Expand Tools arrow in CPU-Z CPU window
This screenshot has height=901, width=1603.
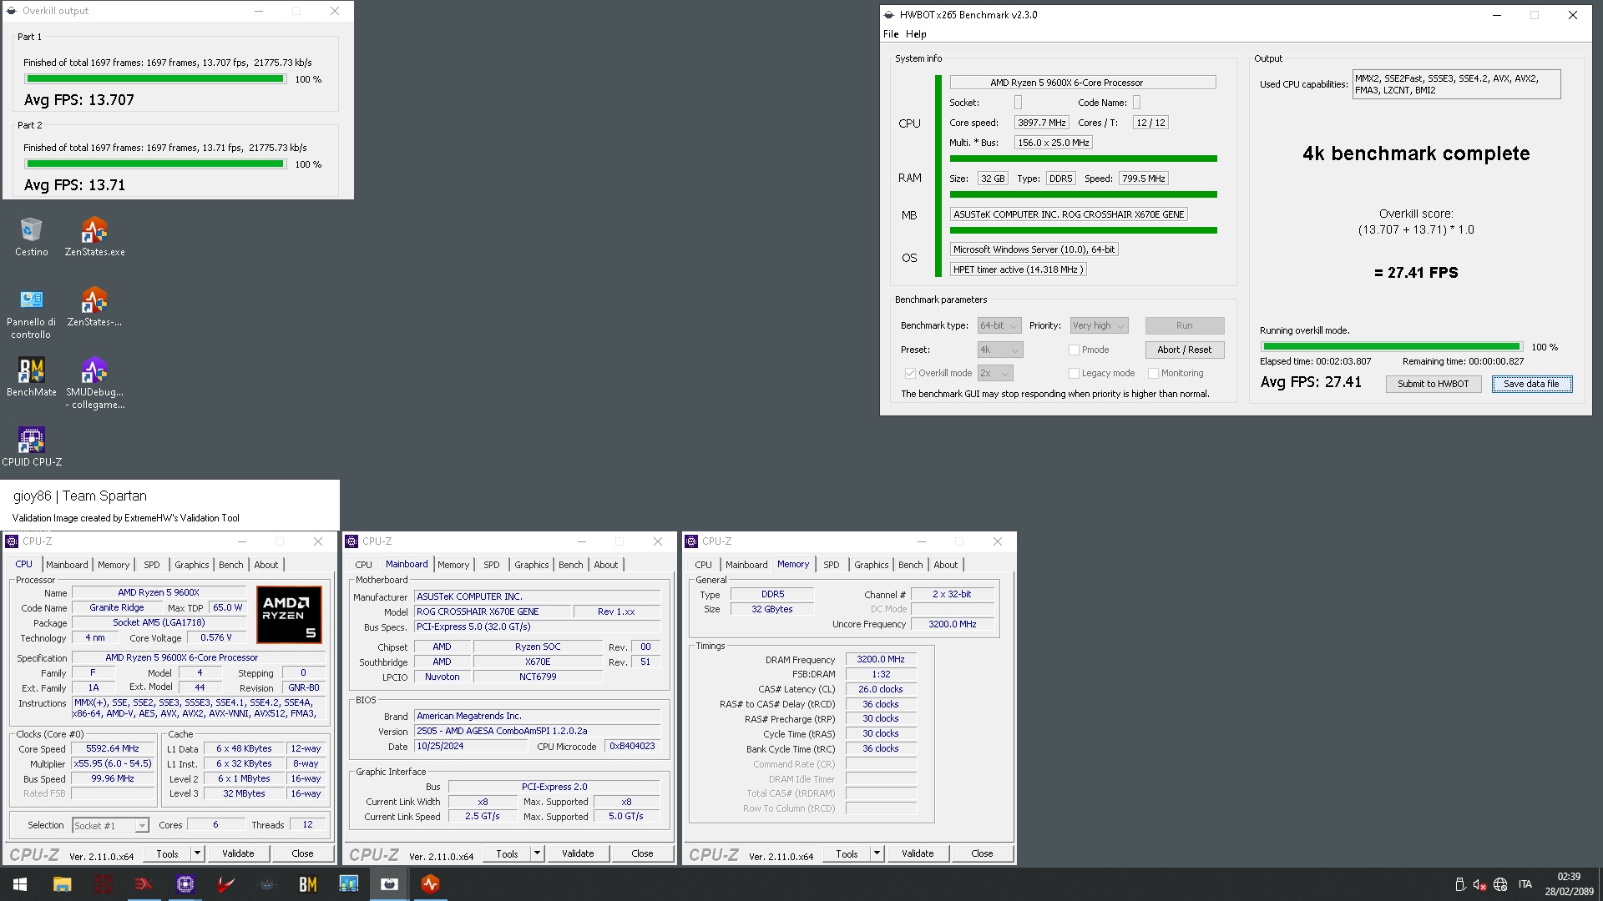tap(197, 853)
